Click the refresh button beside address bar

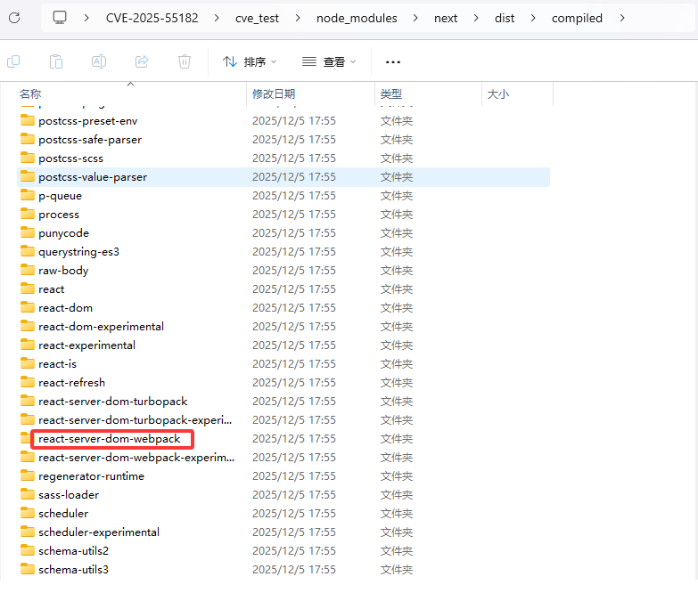14,18
